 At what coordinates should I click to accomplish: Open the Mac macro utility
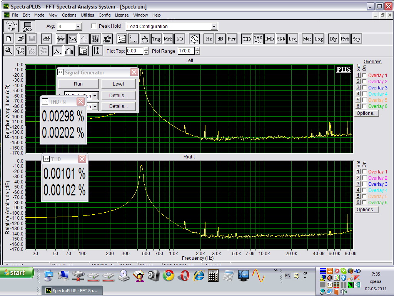[x=307, y=39]
